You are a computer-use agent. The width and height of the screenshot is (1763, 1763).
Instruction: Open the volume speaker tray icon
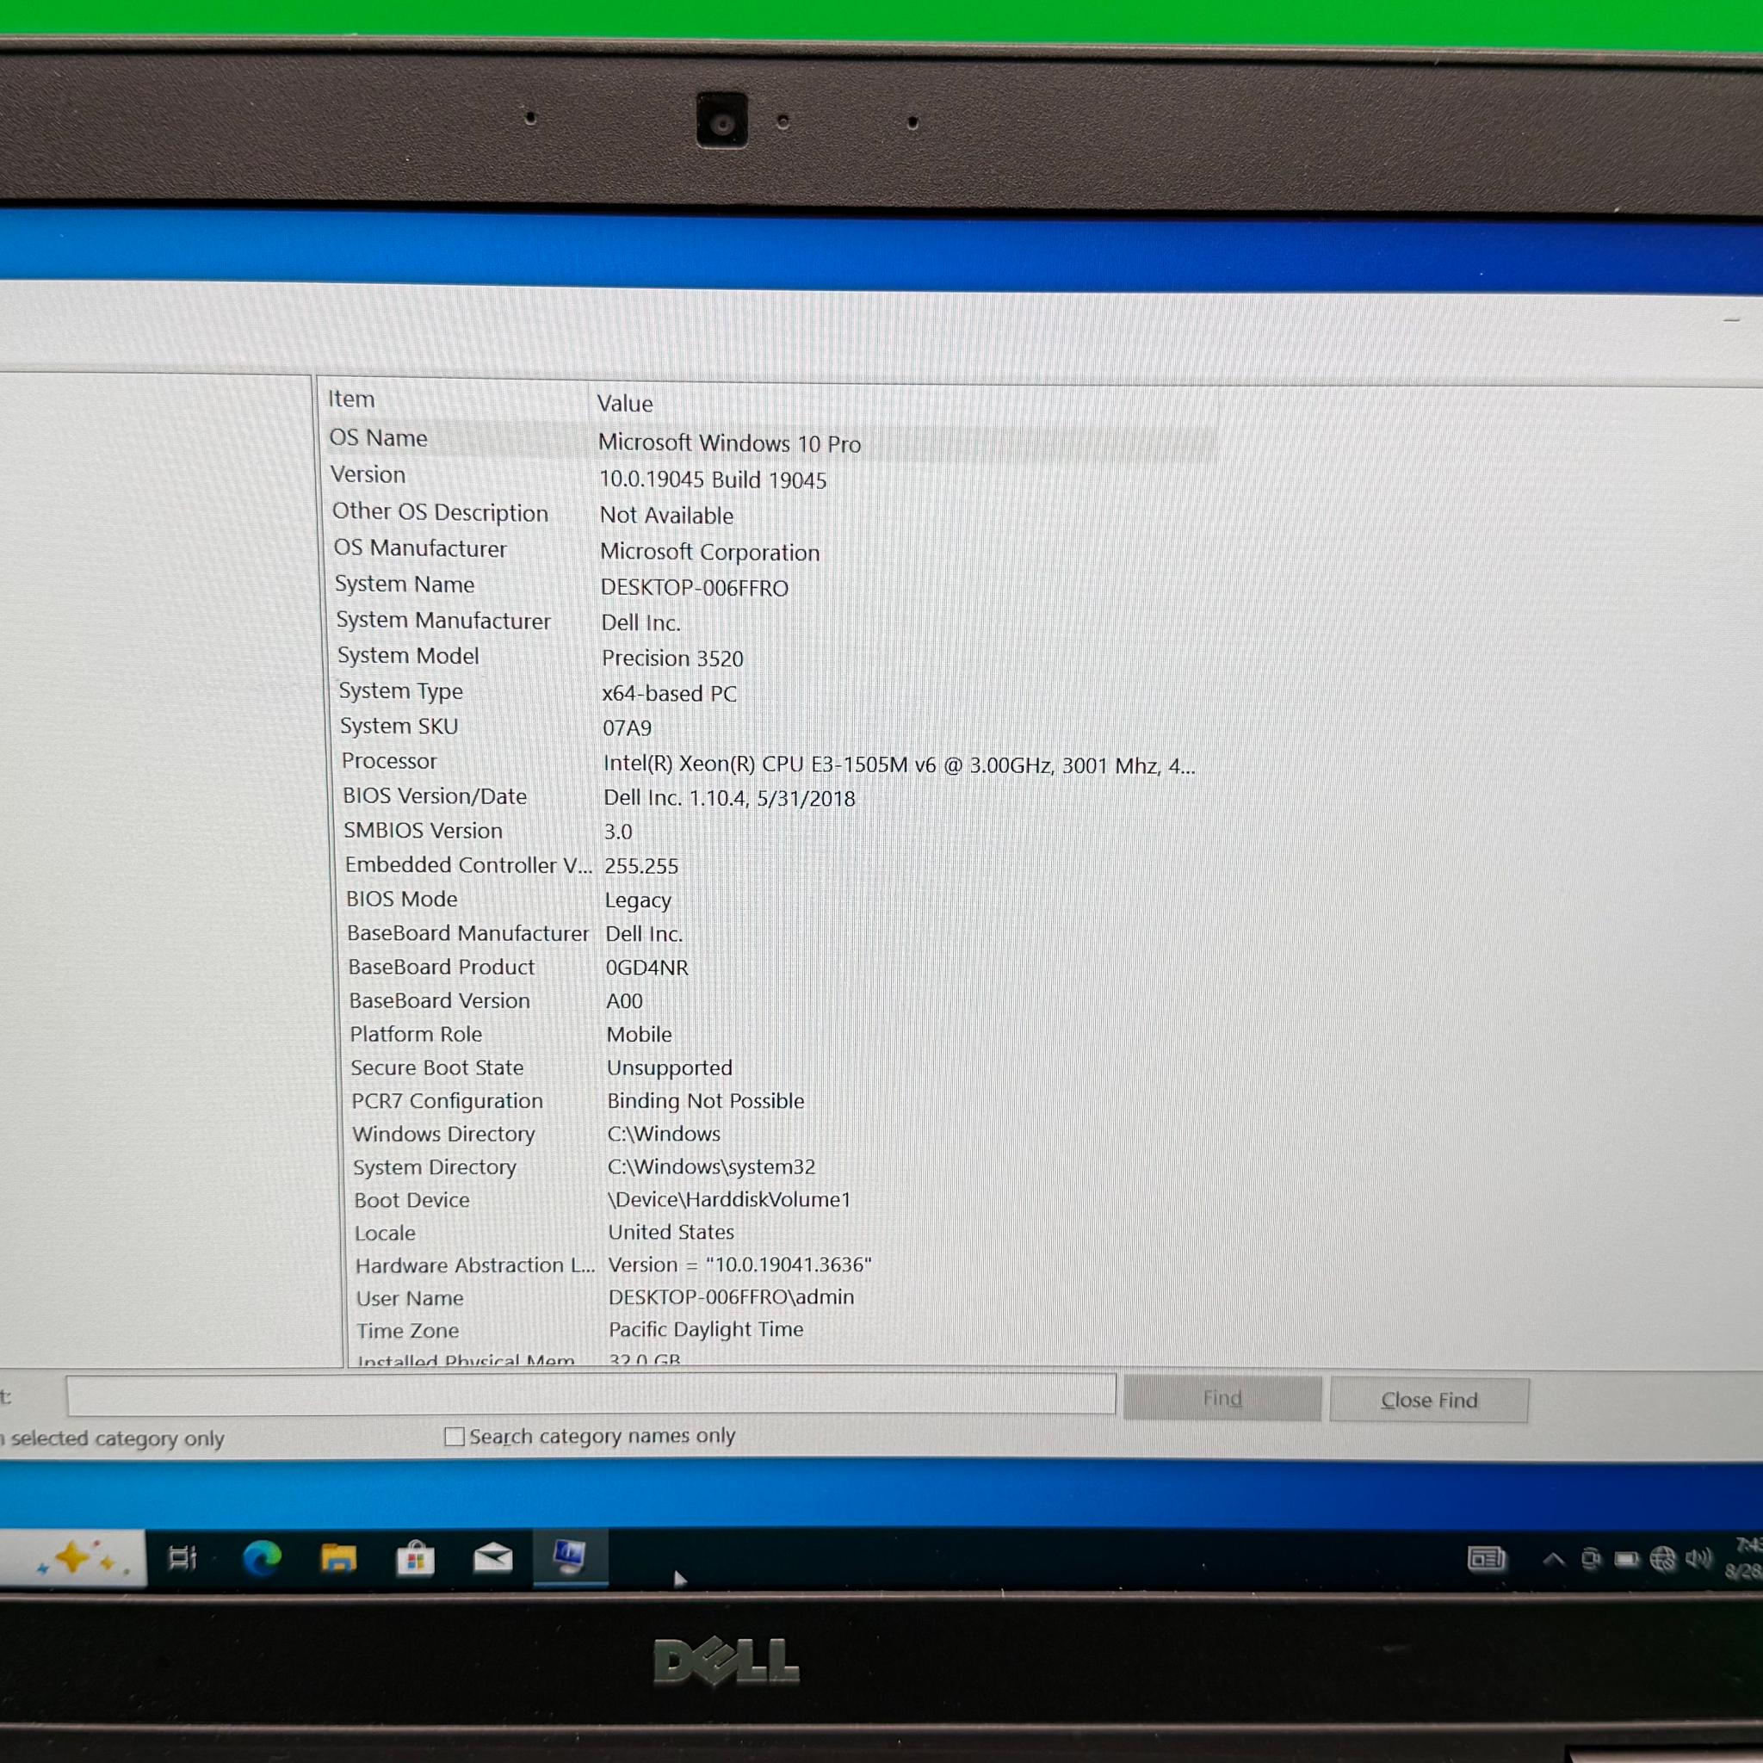click(1698, 1559)
